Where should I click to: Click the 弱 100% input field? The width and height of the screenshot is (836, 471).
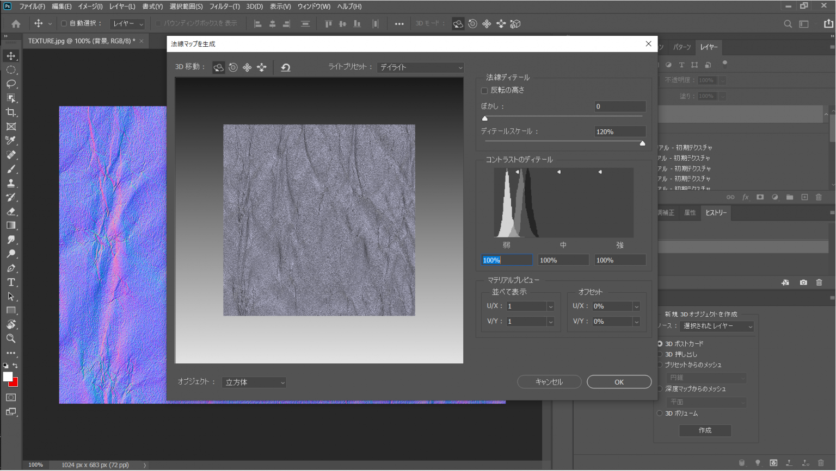[x=506, y=260]
